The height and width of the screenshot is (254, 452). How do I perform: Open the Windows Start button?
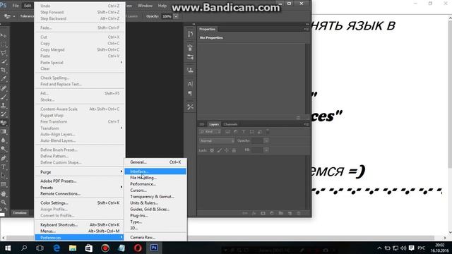8,248
